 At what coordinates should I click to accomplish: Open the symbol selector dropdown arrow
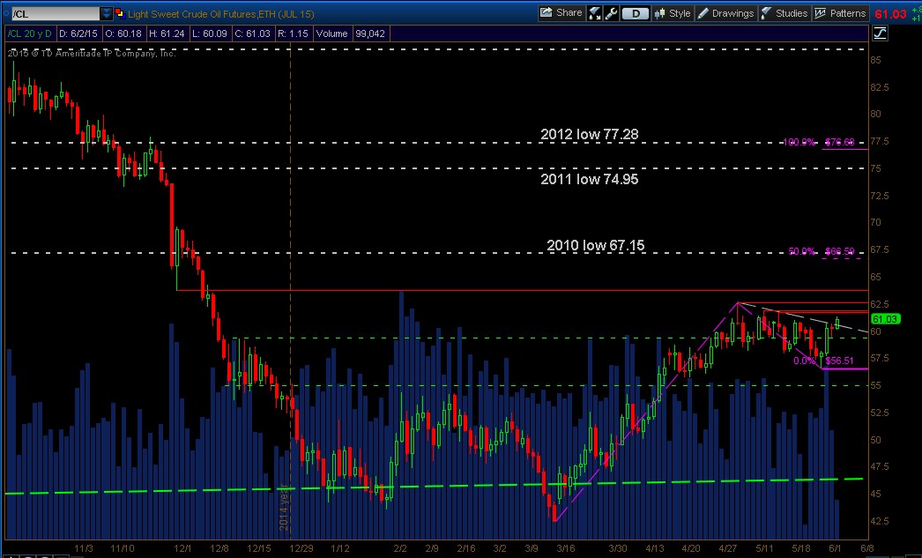point(106,13)
